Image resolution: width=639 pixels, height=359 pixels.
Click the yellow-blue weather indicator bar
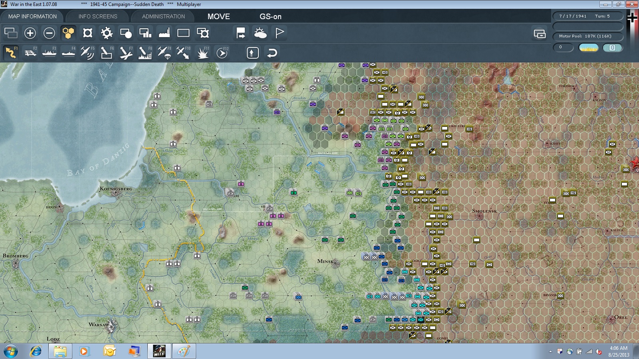point(589,48)
